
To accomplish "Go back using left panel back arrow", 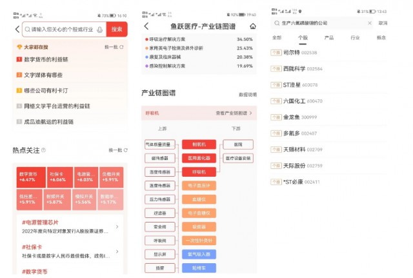I will (17, 30).
